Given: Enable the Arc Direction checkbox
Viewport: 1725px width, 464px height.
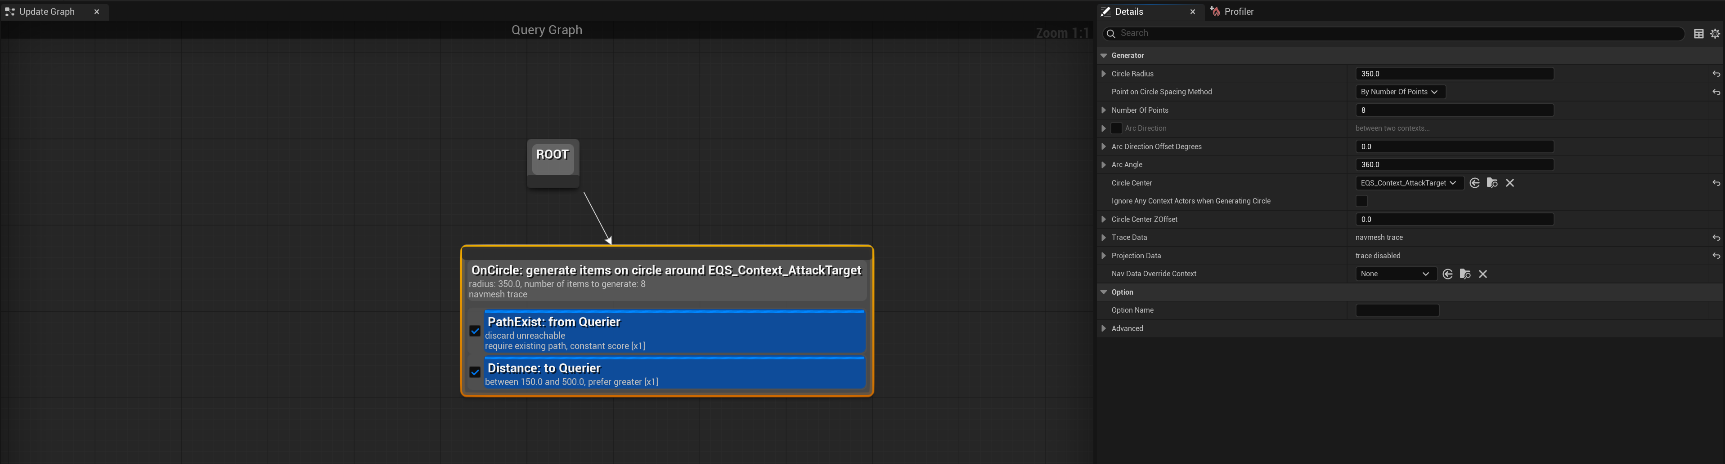Looking at the screenshot, I should pos(1116,128).
